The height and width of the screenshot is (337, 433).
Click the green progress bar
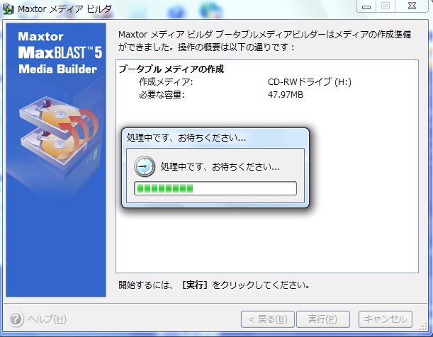[215, 188]
